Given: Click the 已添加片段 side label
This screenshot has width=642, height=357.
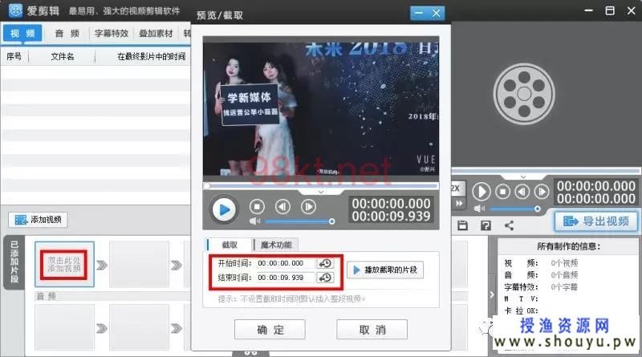Looking at the screenshot, I should pyautogui.click(x=14, y=262).
